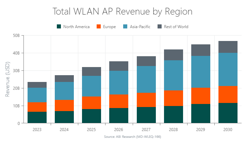Select the 2029 Europe bar segment
This screenshot has width=245, height=149.
[x=201, y=96]
